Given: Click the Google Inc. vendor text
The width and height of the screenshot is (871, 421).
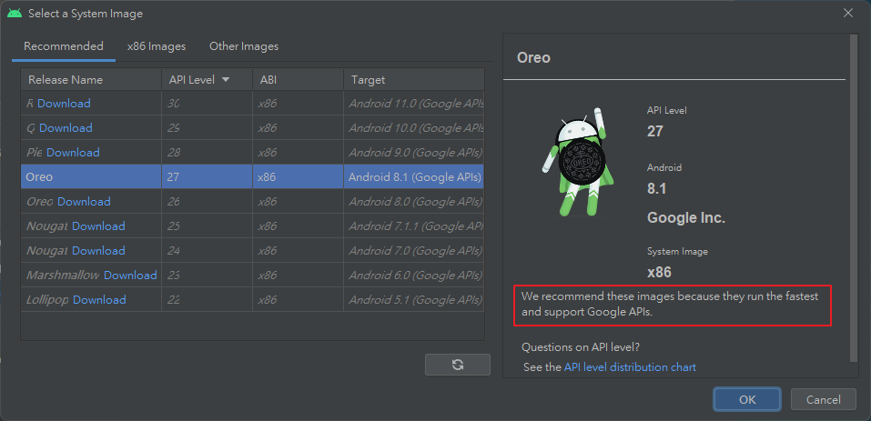Looking at the screenshot, I should tap(686, 218).
